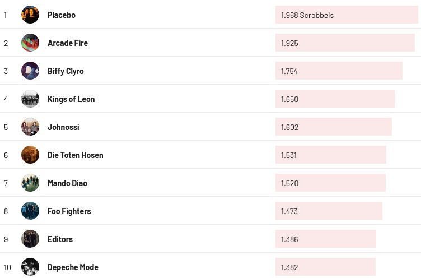The image size is (421, 278).
Task: Open Depeche Mode's avatar thumbnail
Action: (30, 267)
